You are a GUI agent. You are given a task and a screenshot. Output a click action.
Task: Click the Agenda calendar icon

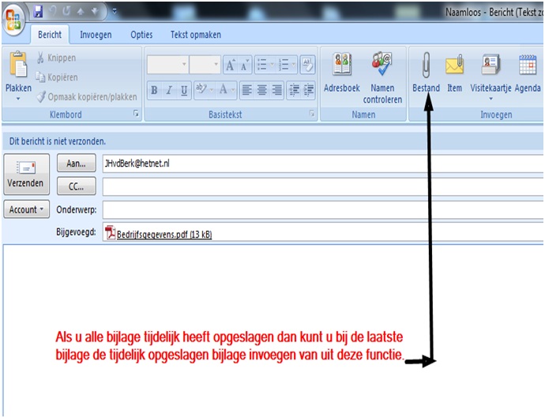pos(528,73)
